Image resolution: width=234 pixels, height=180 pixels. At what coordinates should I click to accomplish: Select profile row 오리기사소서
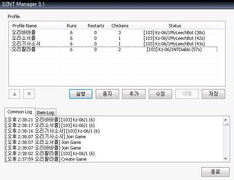click(x=114, y=44)
